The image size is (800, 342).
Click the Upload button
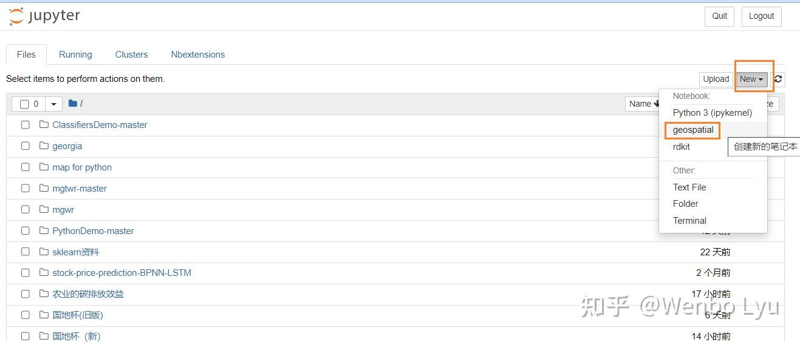pos(716,79)
